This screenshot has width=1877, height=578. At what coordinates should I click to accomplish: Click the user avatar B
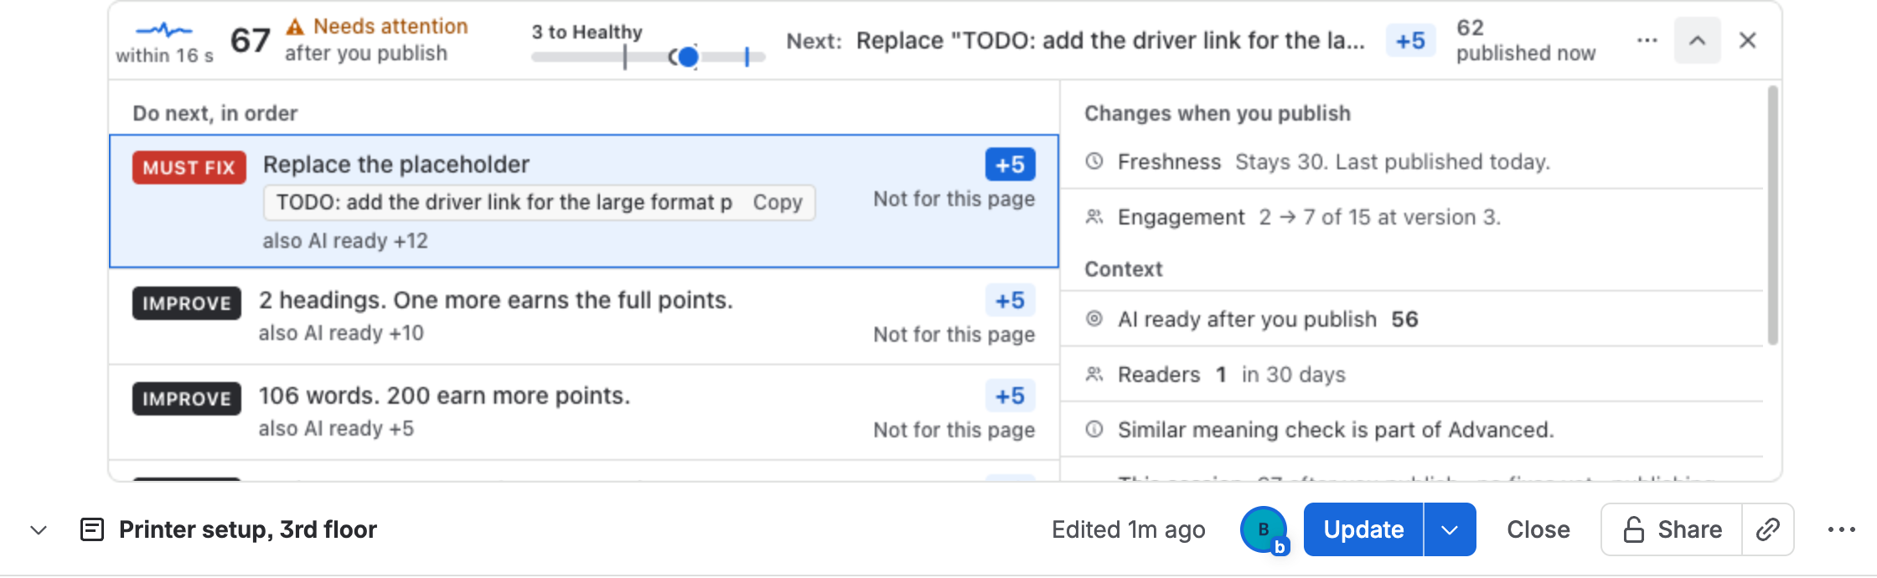click(1264, 529)
